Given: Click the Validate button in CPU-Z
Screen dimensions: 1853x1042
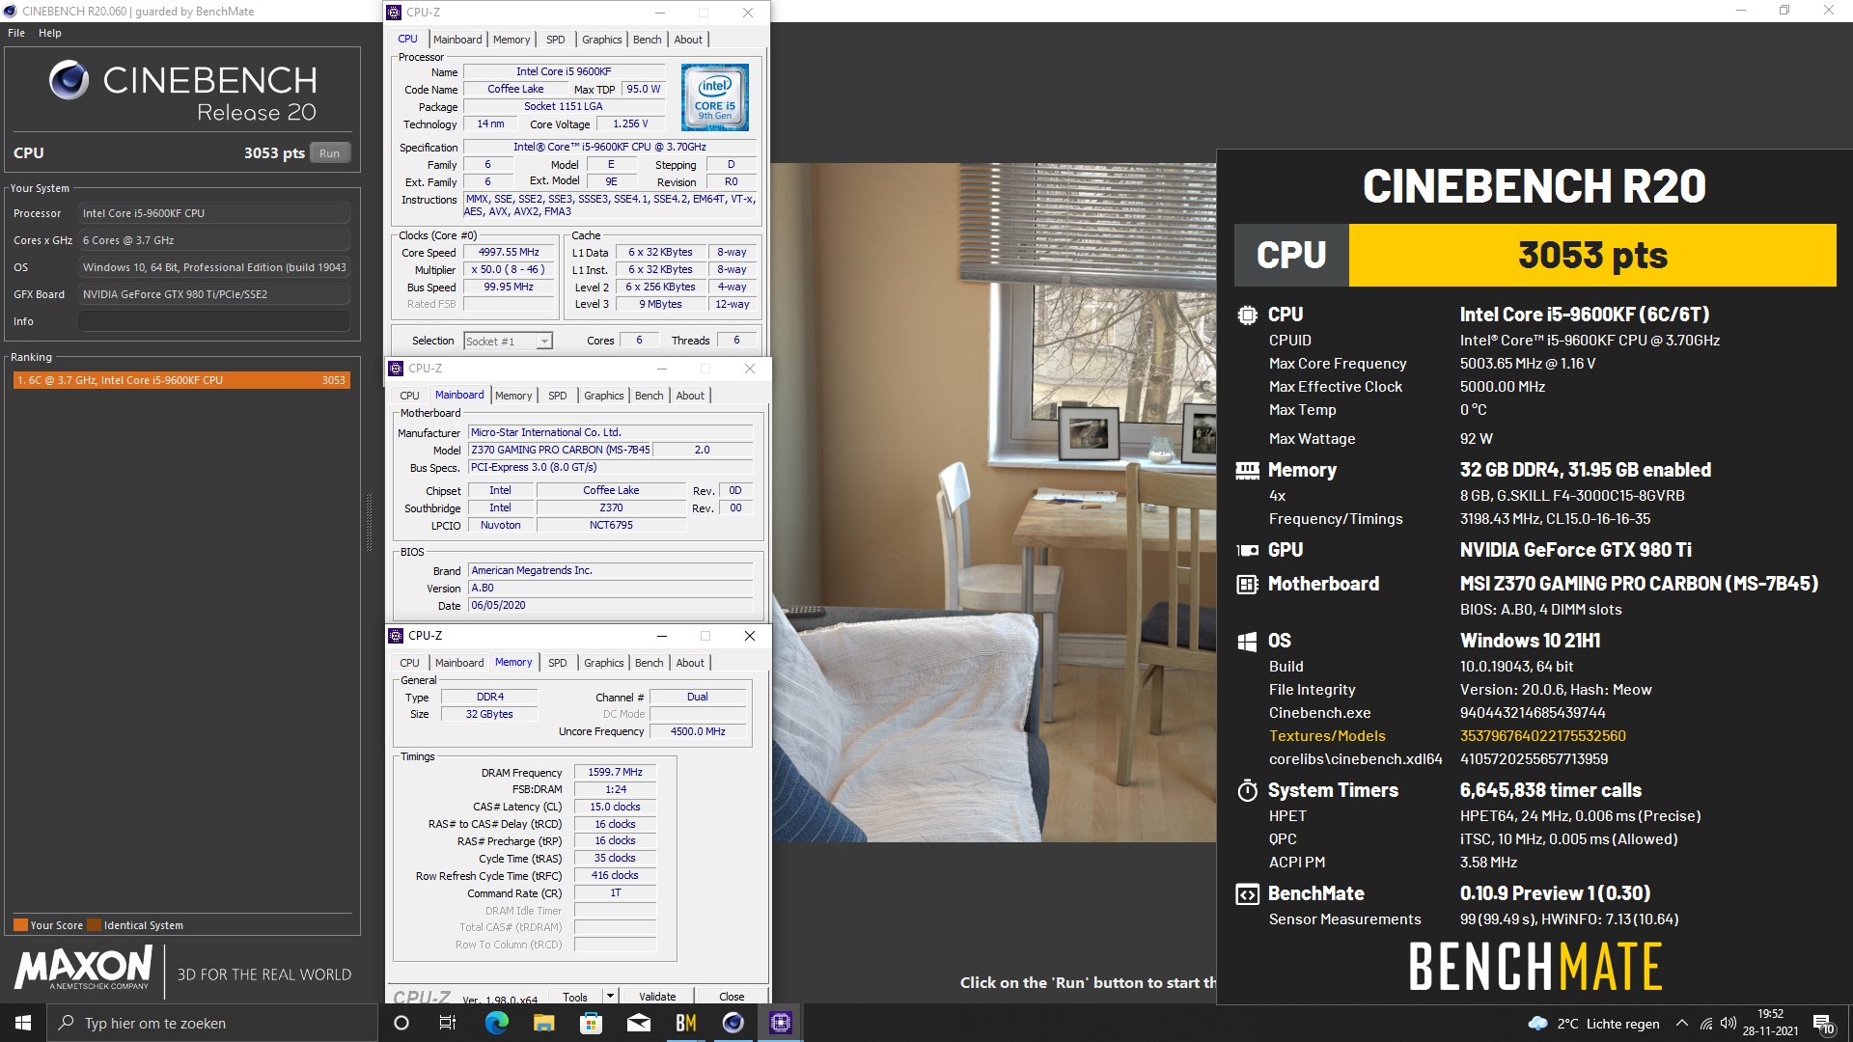Looking at the screenshot, I should tap(657, 997).
